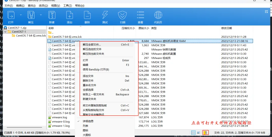Open the 查找(I) menu
Image resolution: width=272 pixels, height=137 pixels.
click(31, 6)
